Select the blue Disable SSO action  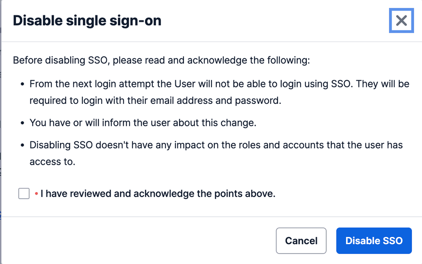373,240
